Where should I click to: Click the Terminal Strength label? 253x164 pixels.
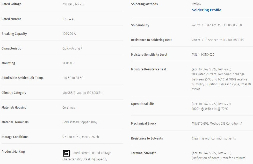(x=144, y=153)
